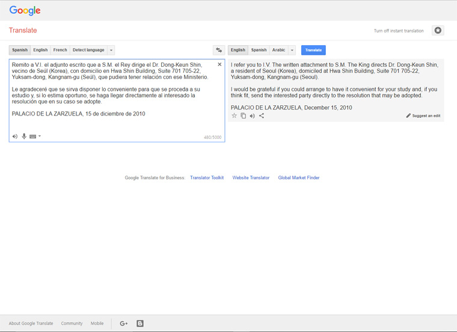
Task: Open Translator Toolkit link
Action: [x=207, y=177]
